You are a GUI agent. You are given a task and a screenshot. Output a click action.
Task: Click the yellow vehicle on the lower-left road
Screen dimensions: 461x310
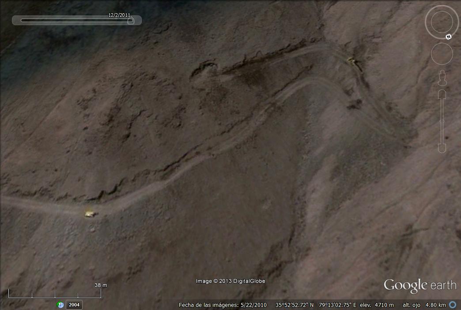coord(90,214)
